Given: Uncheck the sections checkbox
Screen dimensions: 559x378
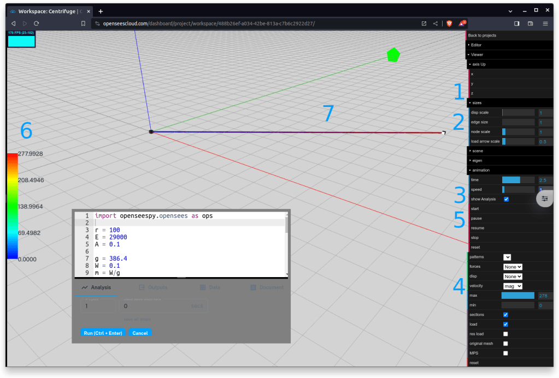Looking at the screenshot, I should 505,315.
